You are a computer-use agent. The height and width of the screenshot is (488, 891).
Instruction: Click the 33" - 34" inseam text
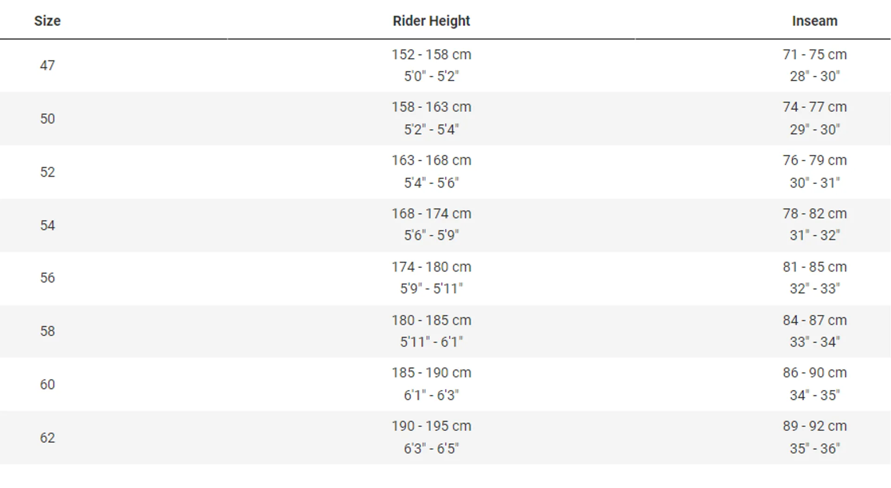coord(814,342)
